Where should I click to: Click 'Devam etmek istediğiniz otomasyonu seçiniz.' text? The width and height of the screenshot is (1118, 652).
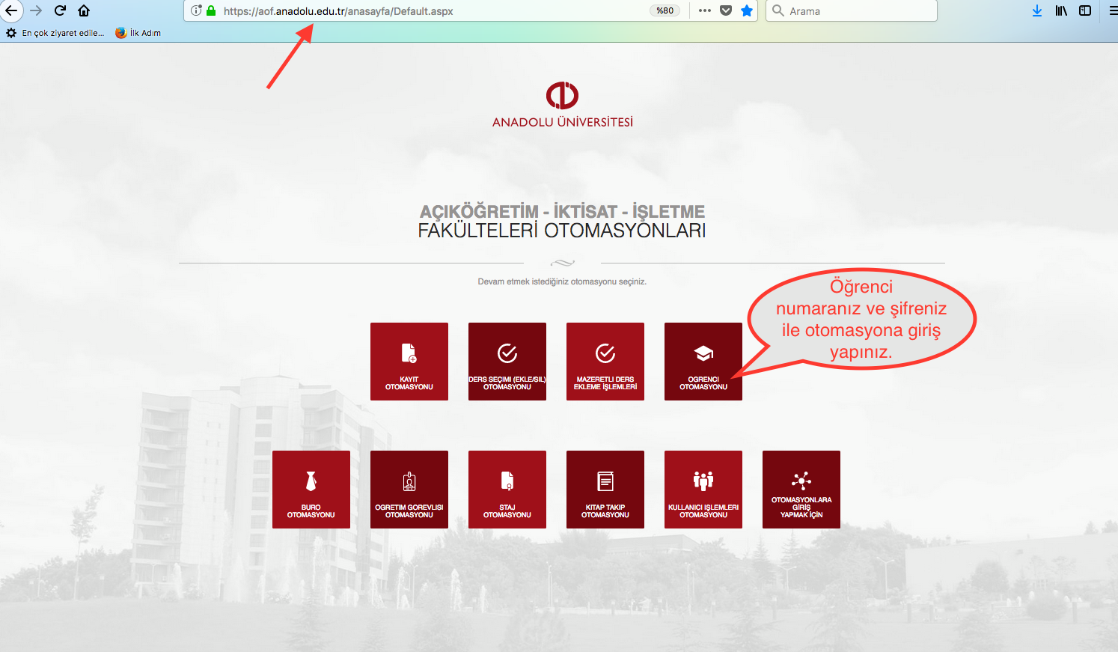pos(562,282)
